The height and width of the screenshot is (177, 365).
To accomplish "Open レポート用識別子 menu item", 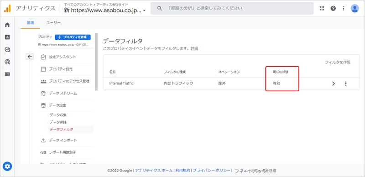I will 66,152.
